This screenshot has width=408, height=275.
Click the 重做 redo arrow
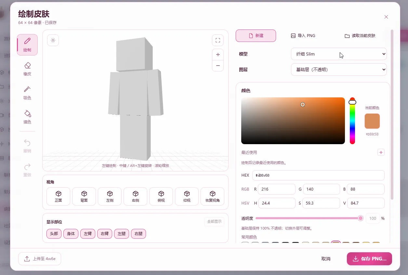[27, 170]
